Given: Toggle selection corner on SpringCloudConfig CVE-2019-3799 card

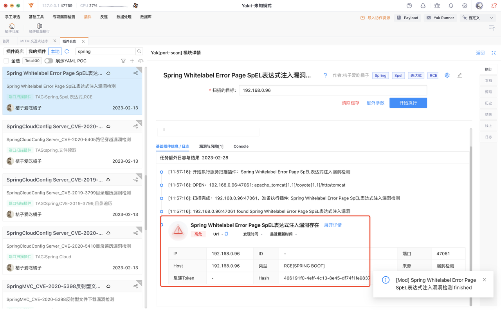Looking at the screenshot, I should pos(139,176).
